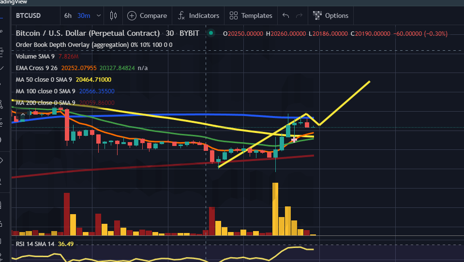Click the Volume SMA value 7.826M

(x=68, y=56)
